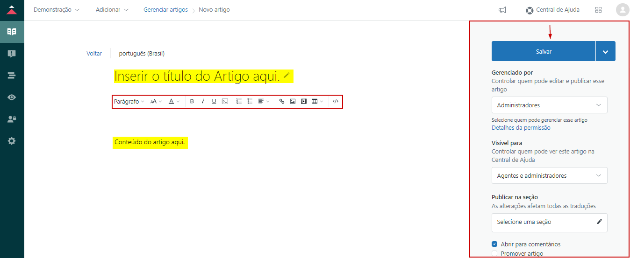The image size is (630, 258).
Task: Insert a code block
Action: pyautogui.click(x=225, y=101)
